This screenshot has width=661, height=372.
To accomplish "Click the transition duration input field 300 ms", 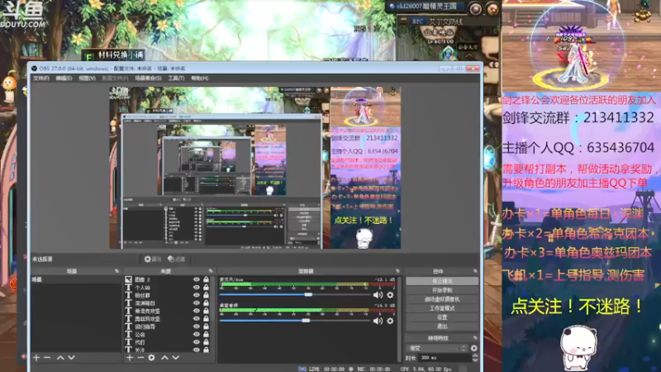I will (445, 358).
